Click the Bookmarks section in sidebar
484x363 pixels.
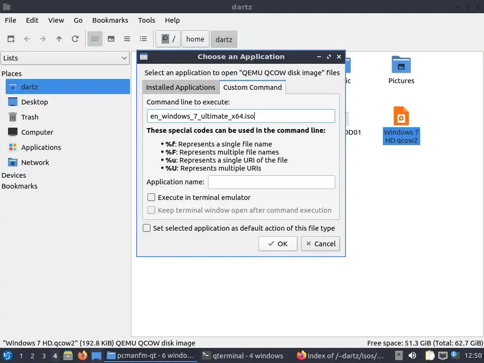[x=19, y=186]
